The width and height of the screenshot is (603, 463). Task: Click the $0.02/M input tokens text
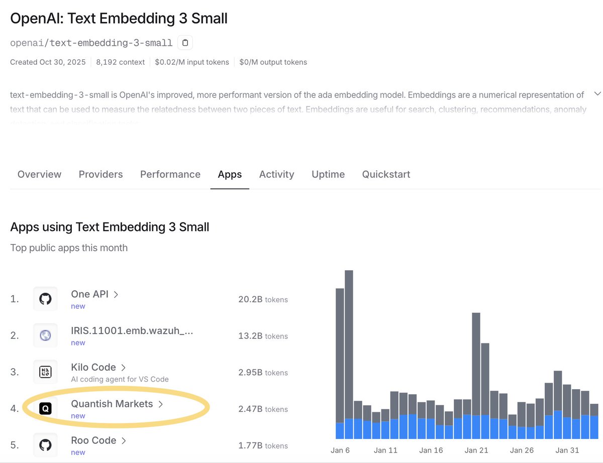click(192, 62)
